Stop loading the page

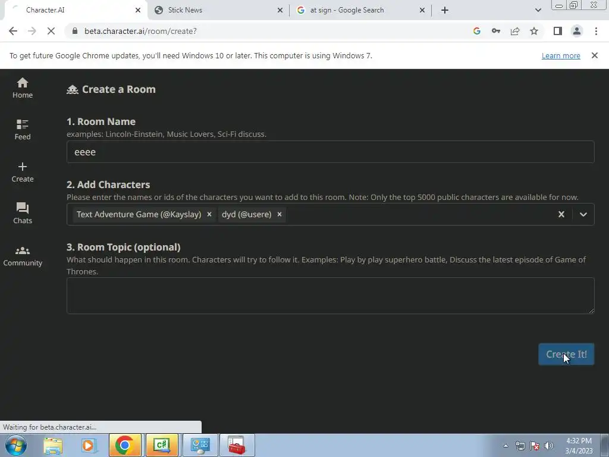point(51,31)
